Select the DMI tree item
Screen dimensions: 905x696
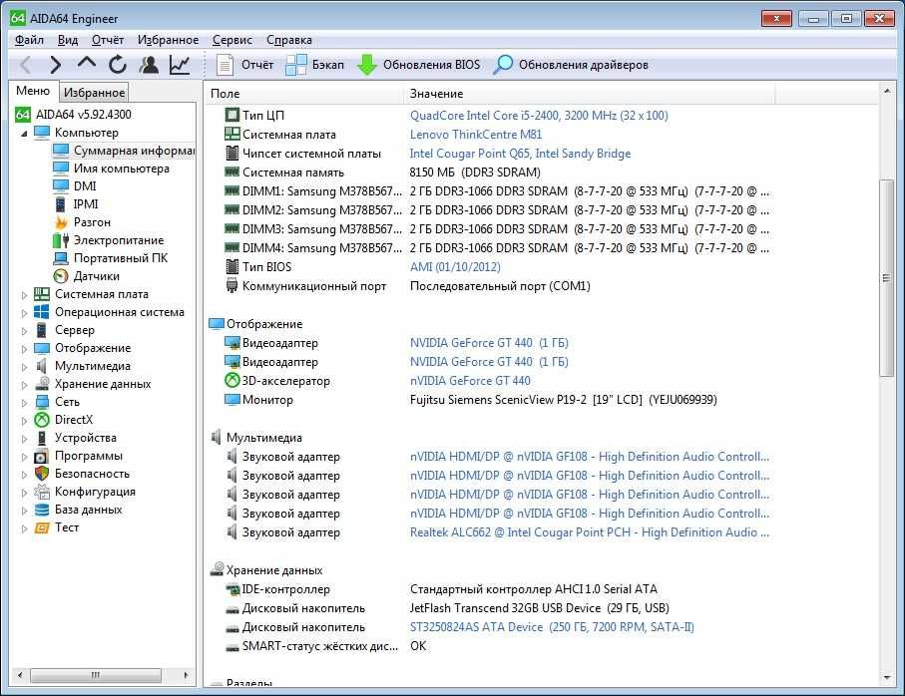pyautogui.click(x=75, y=186)
